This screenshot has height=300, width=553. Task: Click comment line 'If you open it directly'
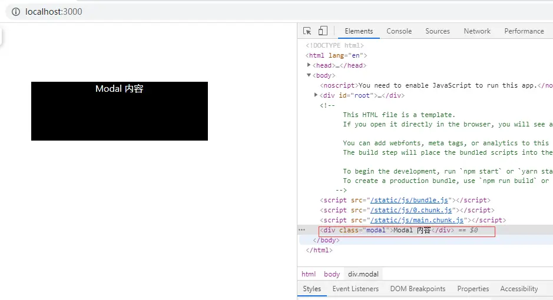tap(448, 124)
